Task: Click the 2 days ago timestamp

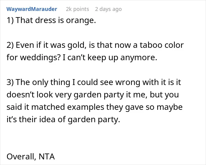Action: point(108,9)
